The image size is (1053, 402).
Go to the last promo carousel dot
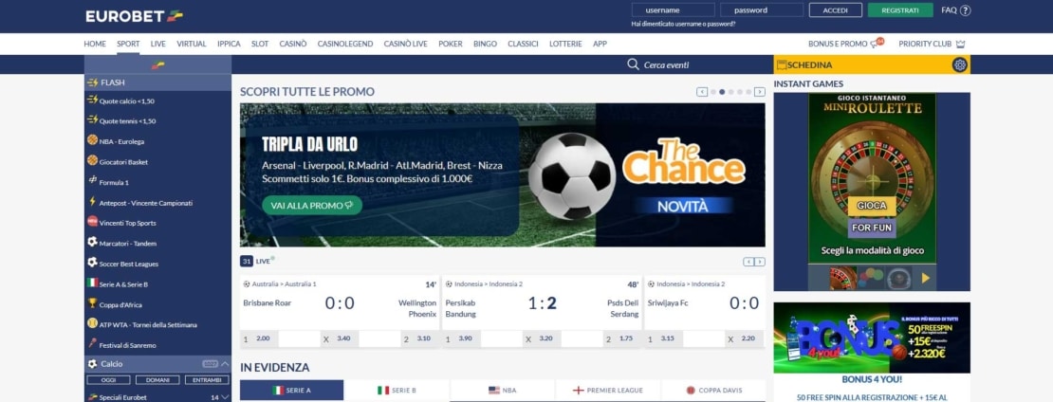[748, 92]
